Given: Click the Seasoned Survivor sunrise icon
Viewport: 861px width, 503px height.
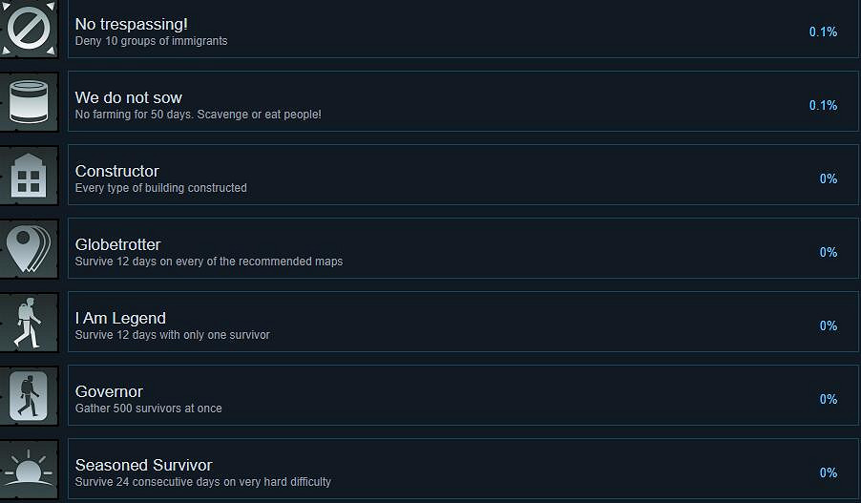Looking at the screenshot, I should (28, 469).
